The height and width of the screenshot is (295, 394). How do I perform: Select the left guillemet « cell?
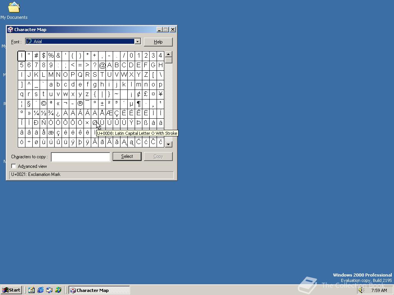pyautogui.click(x=58, y=104)
